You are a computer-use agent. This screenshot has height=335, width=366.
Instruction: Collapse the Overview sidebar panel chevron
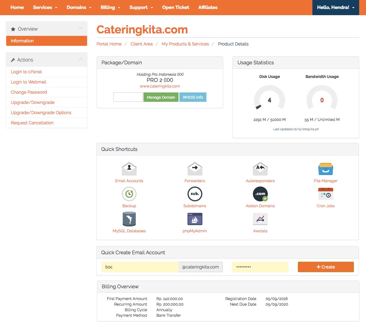coord(81,28)
